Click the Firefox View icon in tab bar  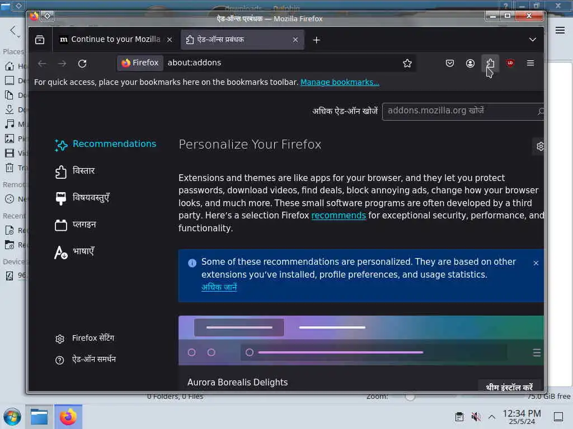[x=40, y=40]
